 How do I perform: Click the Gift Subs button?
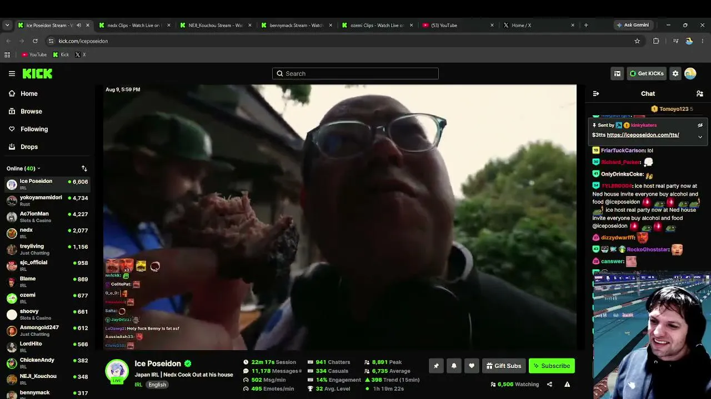[504, 366]
